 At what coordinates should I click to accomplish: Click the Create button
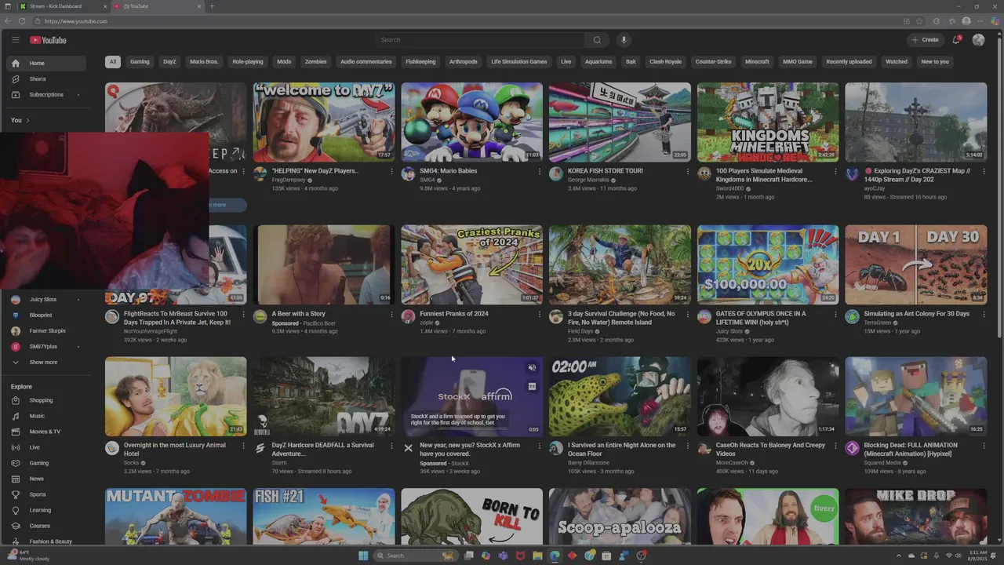(925, 40)
